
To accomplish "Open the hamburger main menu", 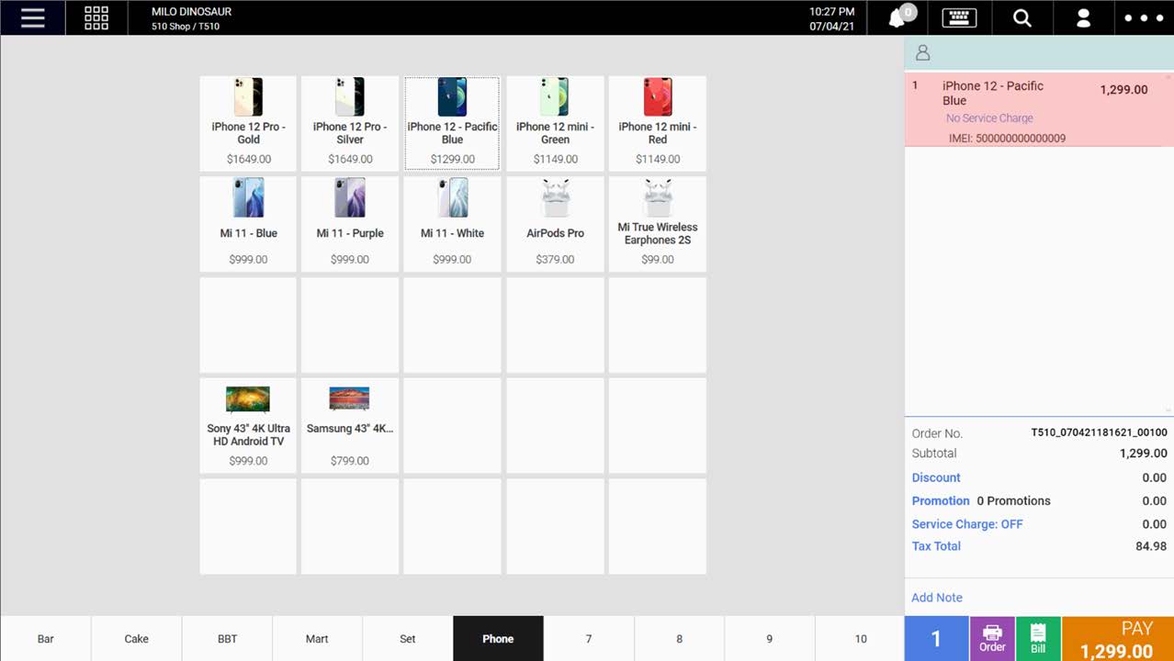I will click(x=32, y=17).
